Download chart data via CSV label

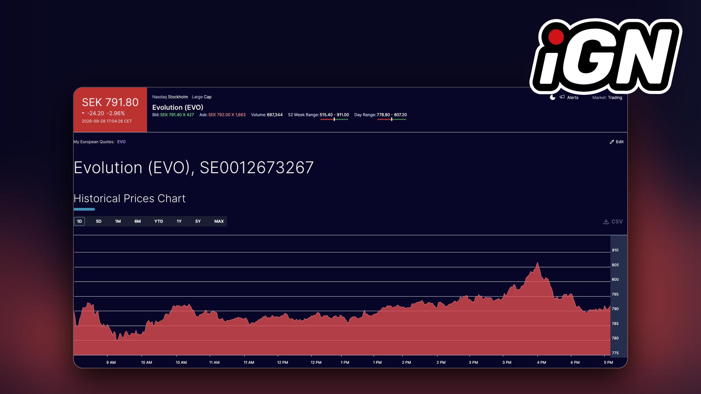tap(617, 221)
